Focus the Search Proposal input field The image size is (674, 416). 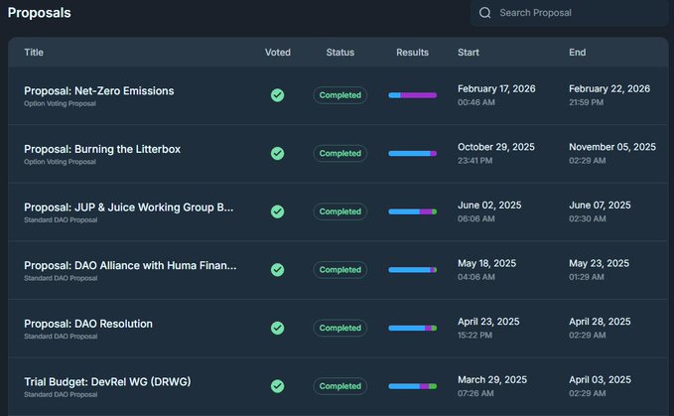point(569,13)
